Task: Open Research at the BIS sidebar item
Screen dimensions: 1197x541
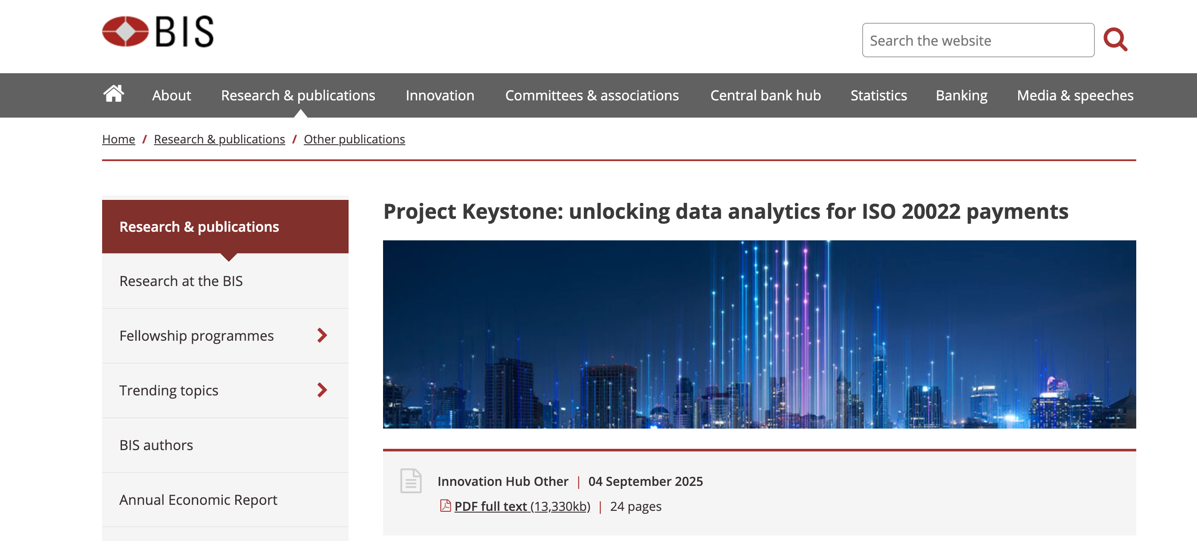Action: [181, 281]
